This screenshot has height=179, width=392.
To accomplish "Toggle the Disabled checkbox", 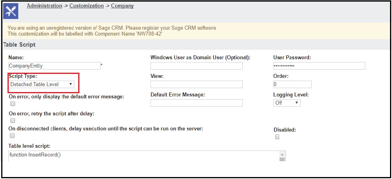I will coord(277,137).
